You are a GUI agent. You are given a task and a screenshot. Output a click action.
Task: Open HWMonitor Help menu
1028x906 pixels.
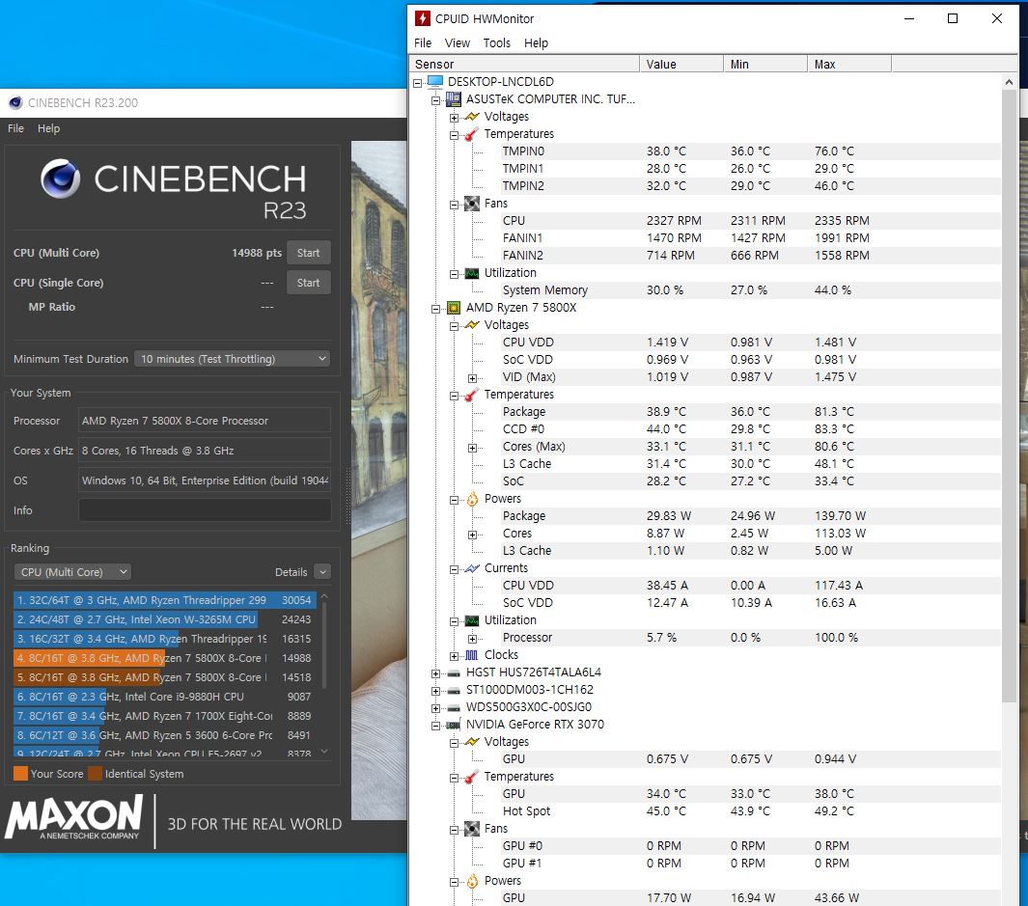[536, 42]
